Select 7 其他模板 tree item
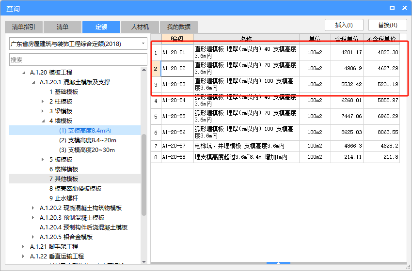Viewport: 412px width, 271px height. [x=64, y=179]
